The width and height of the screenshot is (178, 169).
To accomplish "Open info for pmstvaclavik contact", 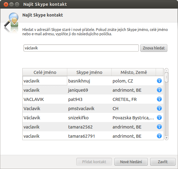I will [159, 108].
